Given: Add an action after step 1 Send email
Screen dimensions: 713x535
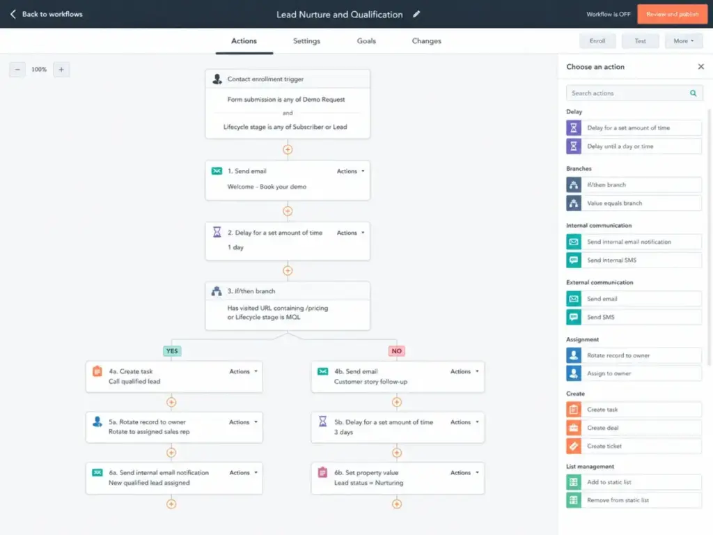Looking at the screenshot, I should click(288, 211).
